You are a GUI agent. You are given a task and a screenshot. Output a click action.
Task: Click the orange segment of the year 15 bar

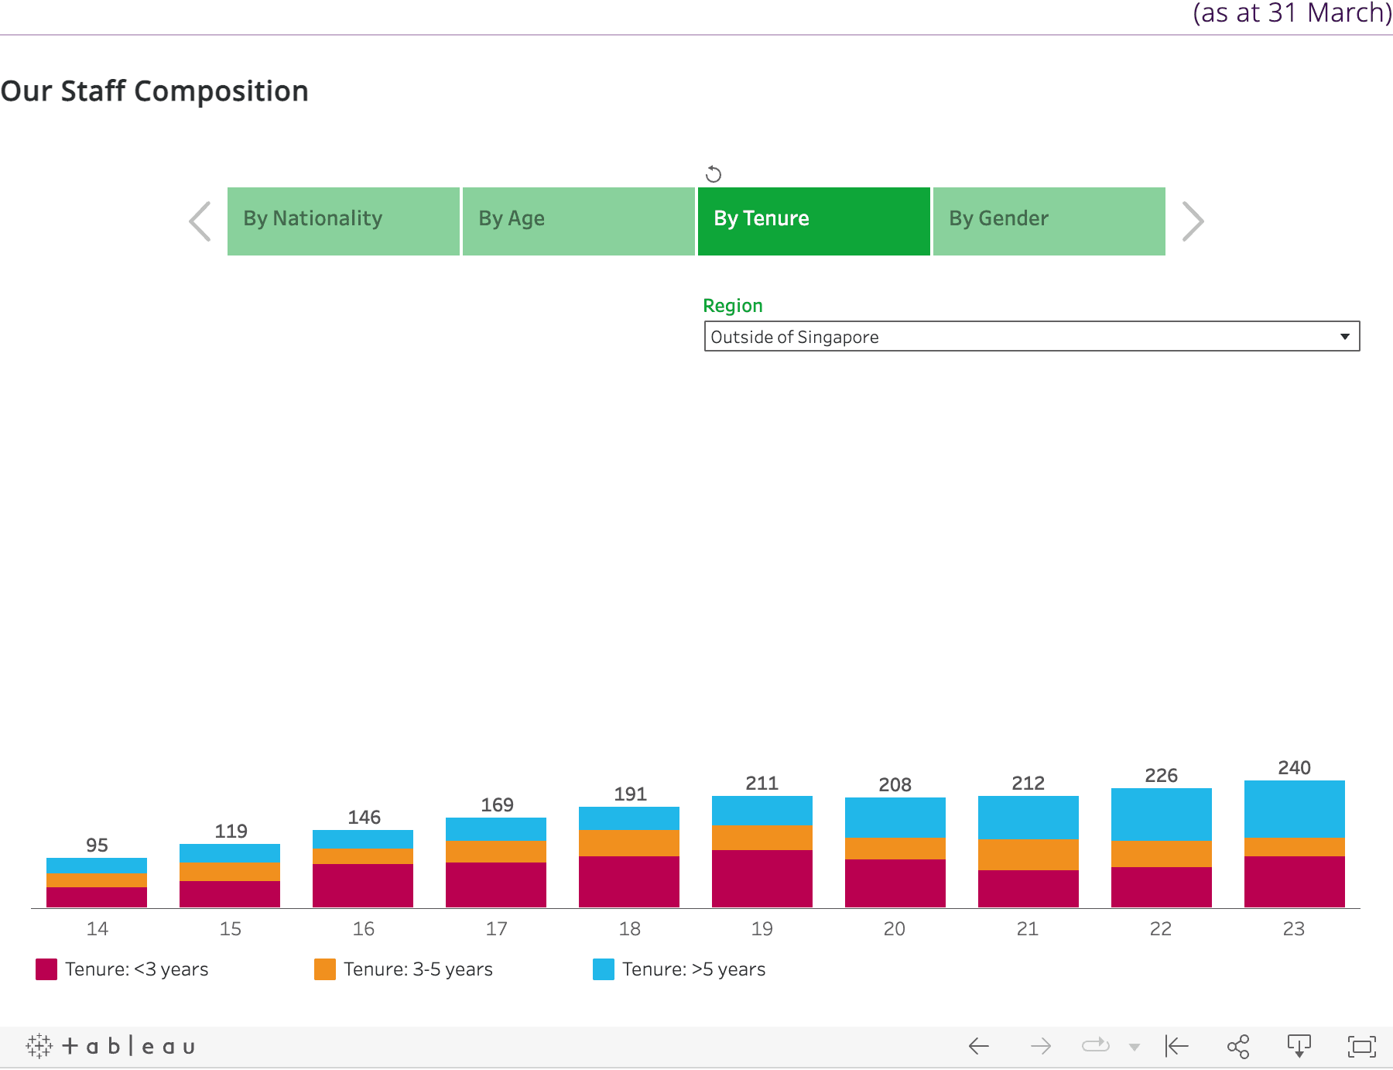230,872
